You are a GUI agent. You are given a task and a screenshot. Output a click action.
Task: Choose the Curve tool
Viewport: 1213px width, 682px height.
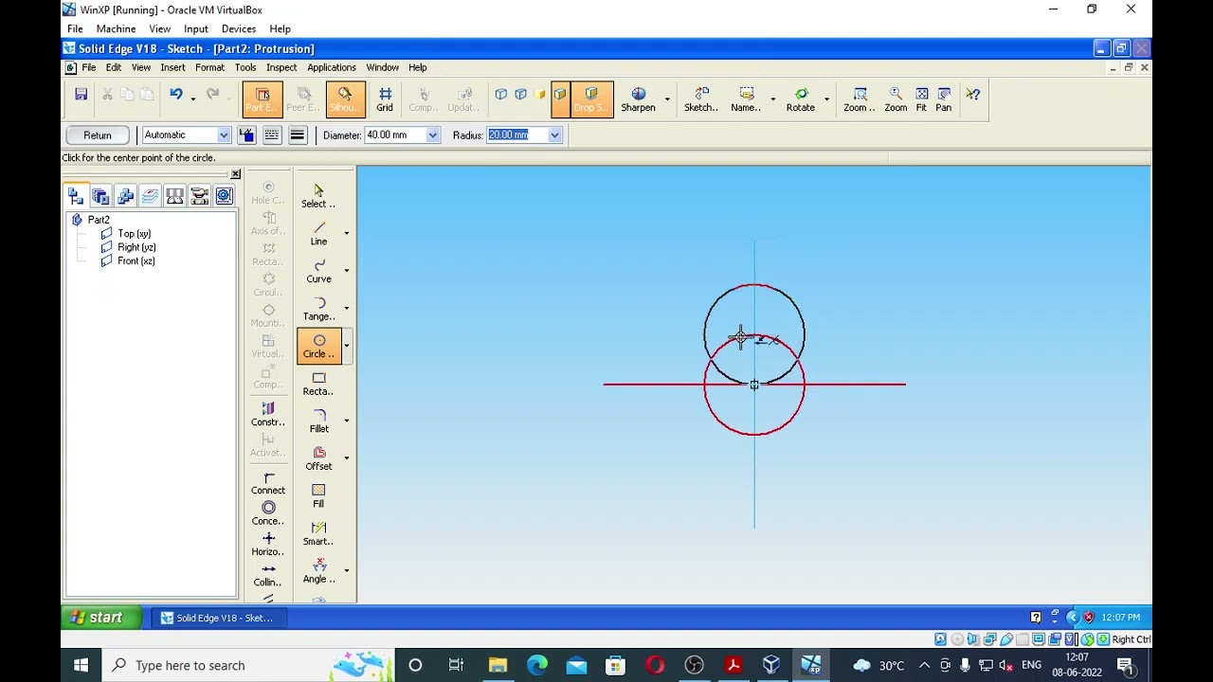click(318, 271)
